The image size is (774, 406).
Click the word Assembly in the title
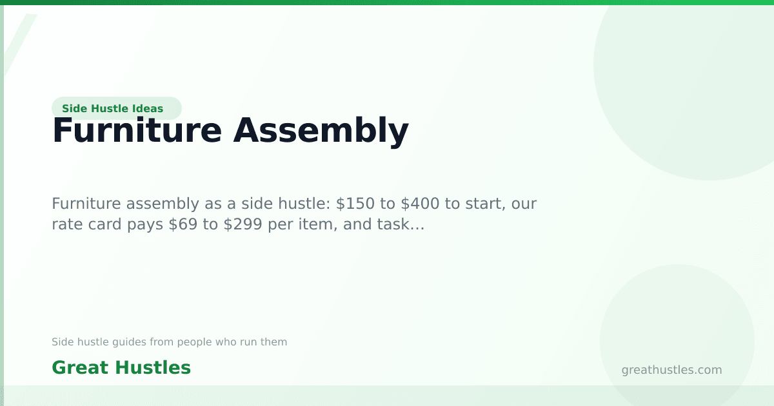coord(321,131)
